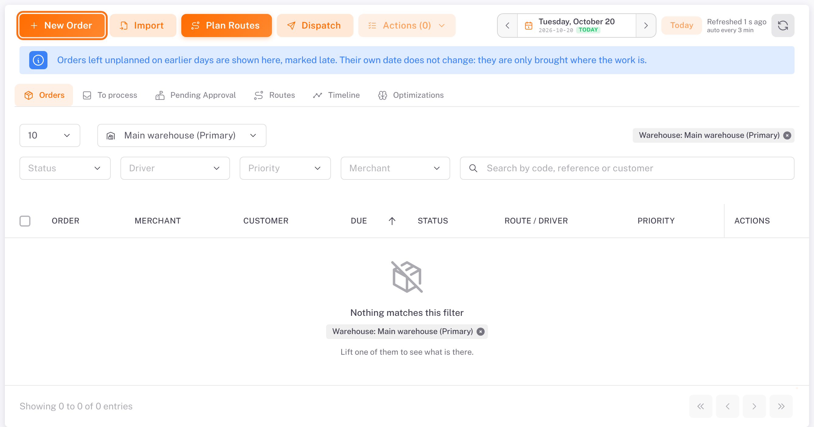Expand the Actions (0) dropdown
This screenshot has height=427, width=814.
point(407,26)
